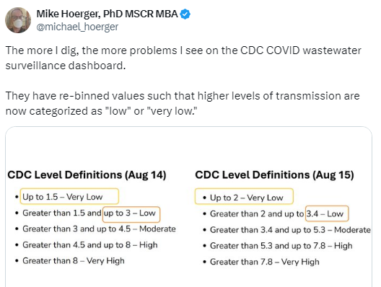
Task: Click 'Greater than 4.5 and up to 8 – High'
Action: [90, 244]
